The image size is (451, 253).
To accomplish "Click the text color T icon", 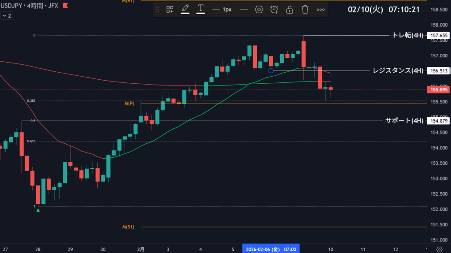I will click(x=201, y=9).
